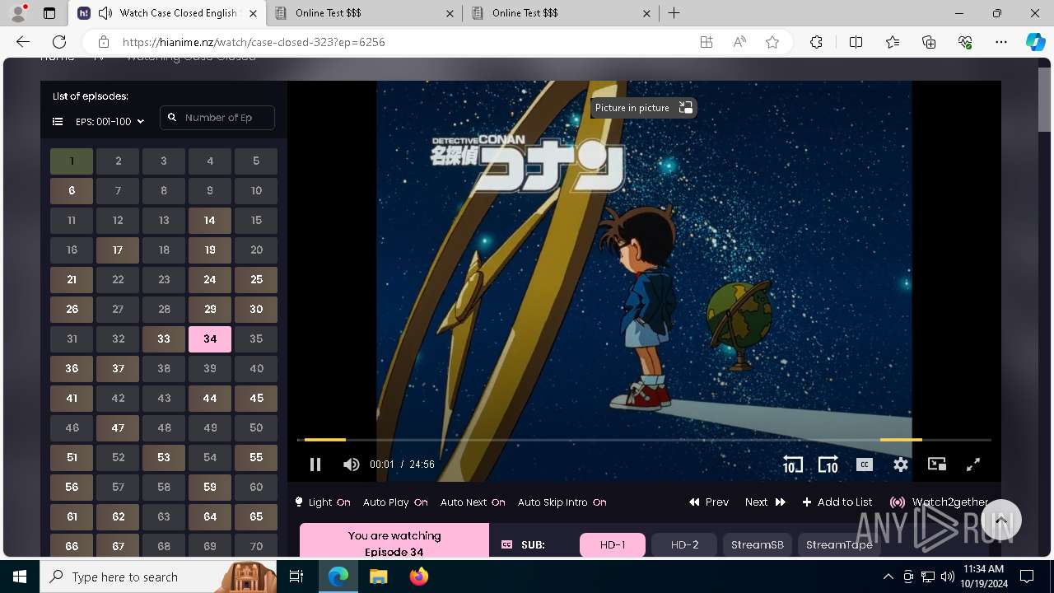Image resolution: width=1054 pixels, height=593 pixels.
Task: Open the Collections panel
Action: pos(929,42)
